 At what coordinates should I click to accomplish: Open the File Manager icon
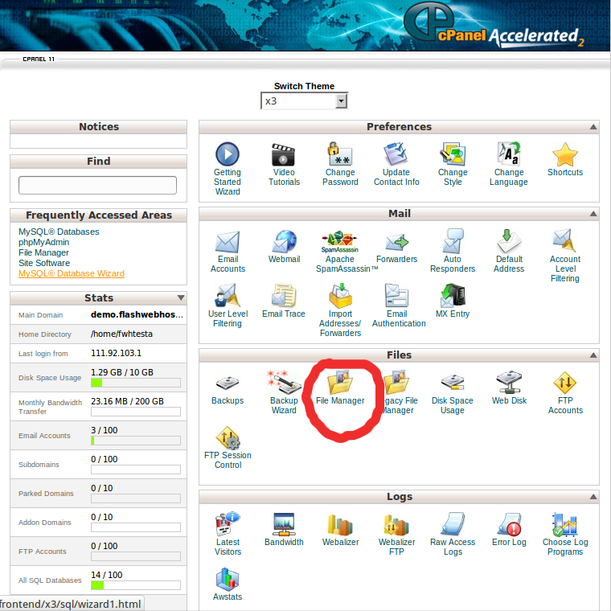click(340, 383)
